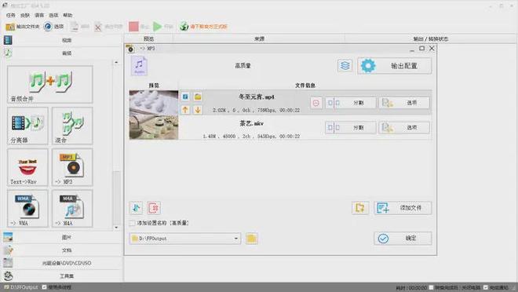Select the -> M4A converter
Screen dimensions: 518x292
[72, 209]
